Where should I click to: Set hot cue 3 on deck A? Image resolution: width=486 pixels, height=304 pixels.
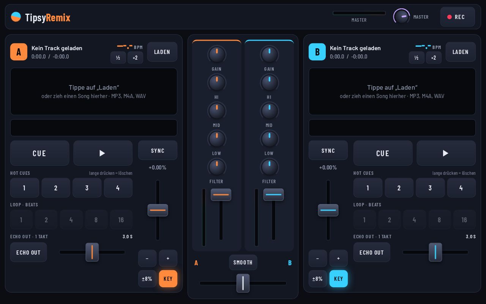pyautogui.click(x=87, y=188)
